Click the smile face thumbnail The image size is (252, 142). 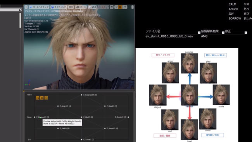pos(221,95)
